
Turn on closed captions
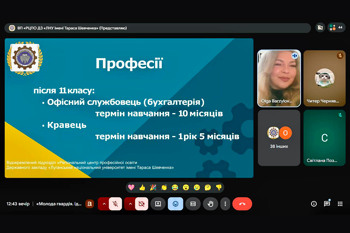193,204
